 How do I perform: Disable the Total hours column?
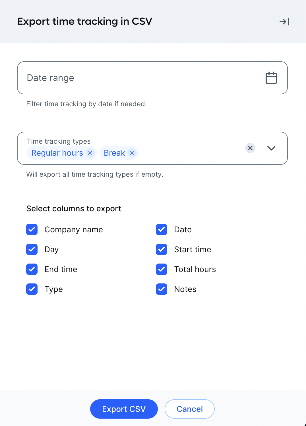pos(162,269)
